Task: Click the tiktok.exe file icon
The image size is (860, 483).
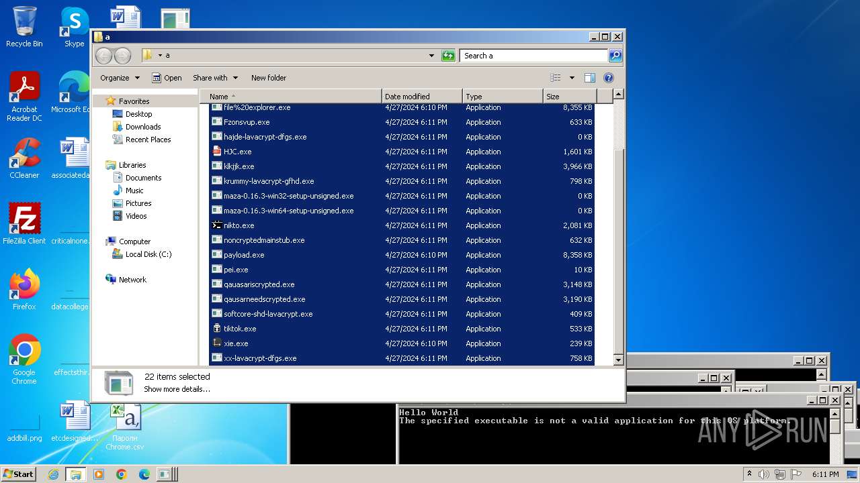Action: tap(216, 329)
